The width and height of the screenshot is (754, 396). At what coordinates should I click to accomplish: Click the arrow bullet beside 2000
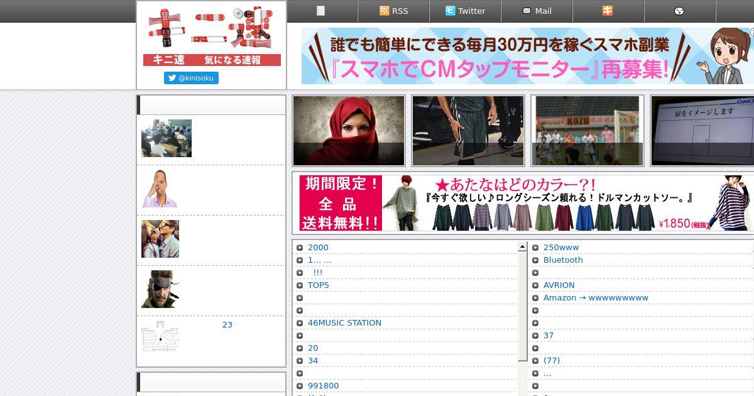(x=300, y=248)
